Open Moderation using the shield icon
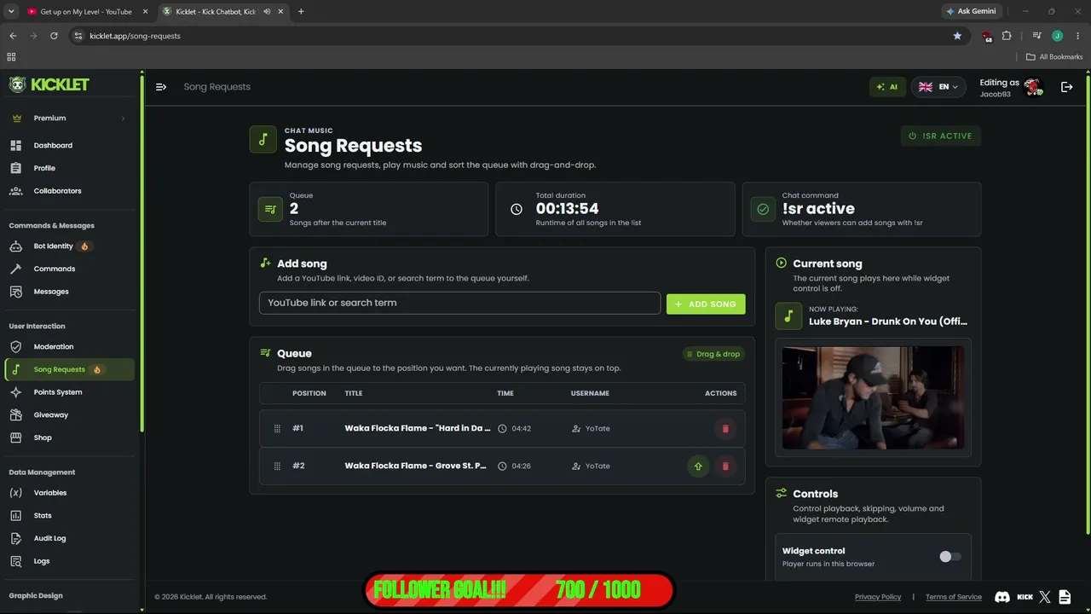The image size is (1091, 614). (15, 347)
